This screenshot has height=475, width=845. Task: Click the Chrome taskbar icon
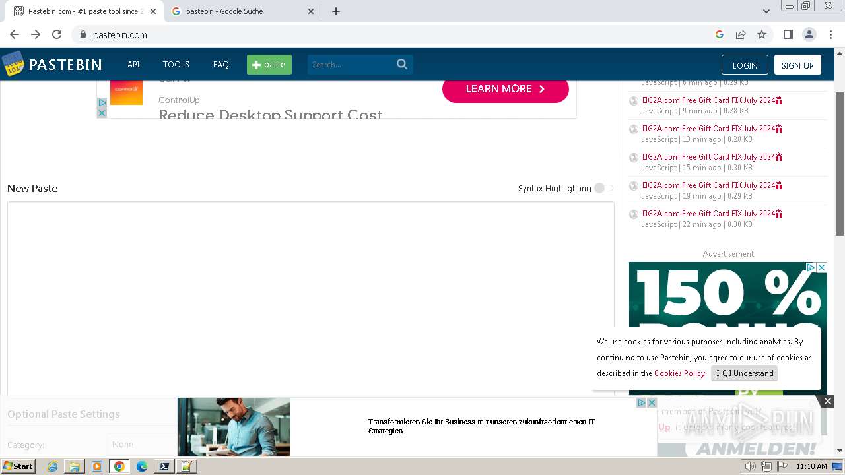(x=119, y=466)
